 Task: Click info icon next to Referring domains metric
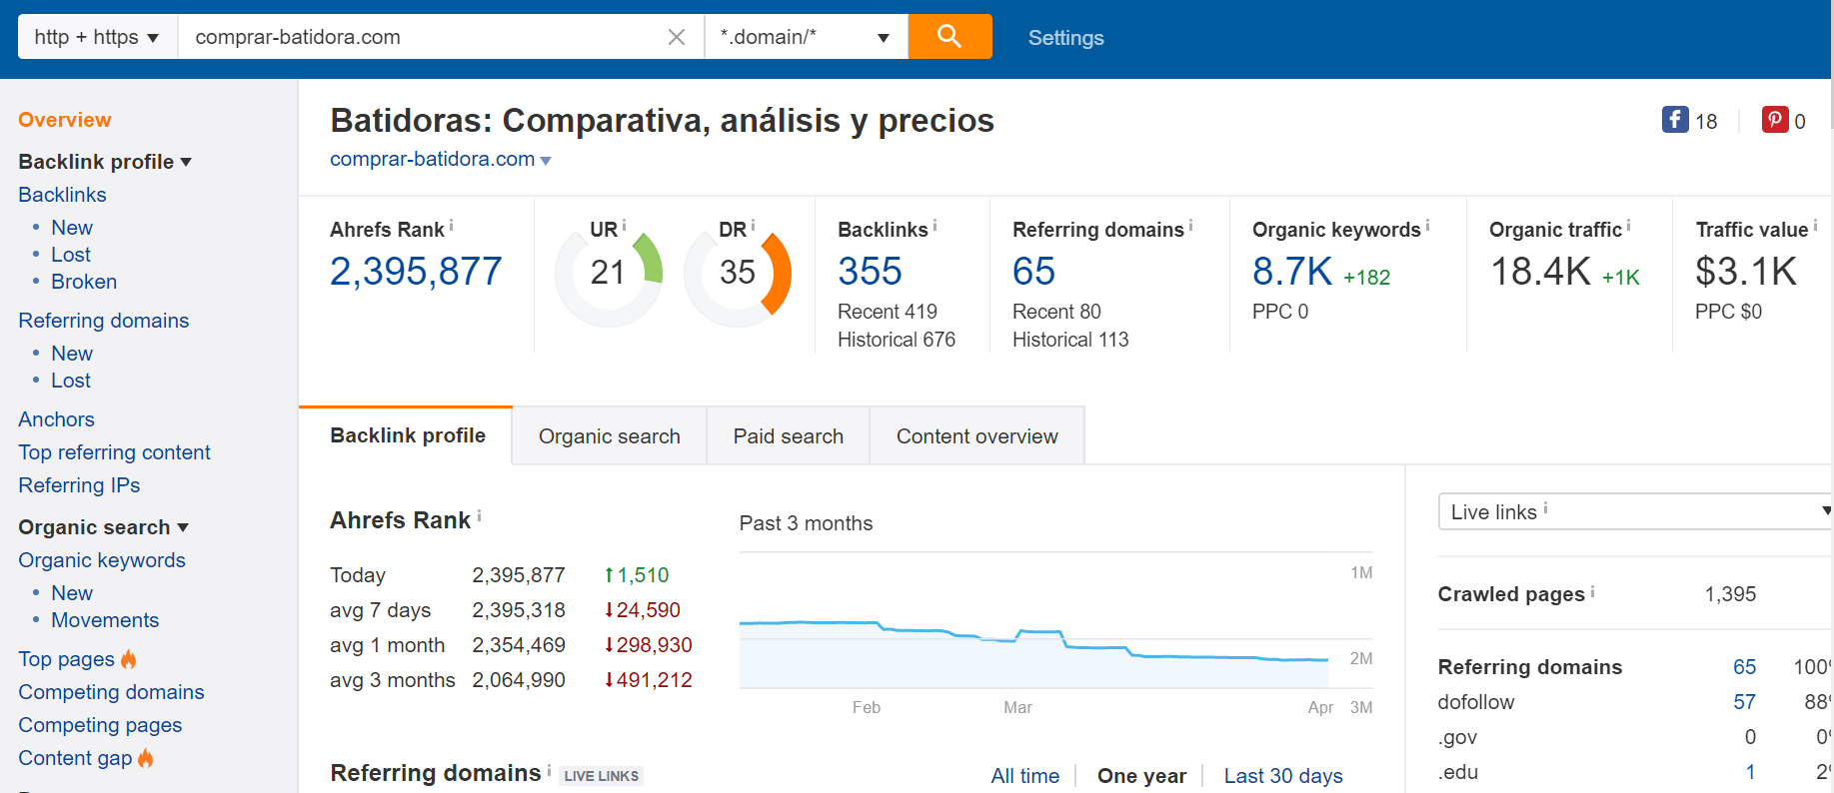point(1190,226)
